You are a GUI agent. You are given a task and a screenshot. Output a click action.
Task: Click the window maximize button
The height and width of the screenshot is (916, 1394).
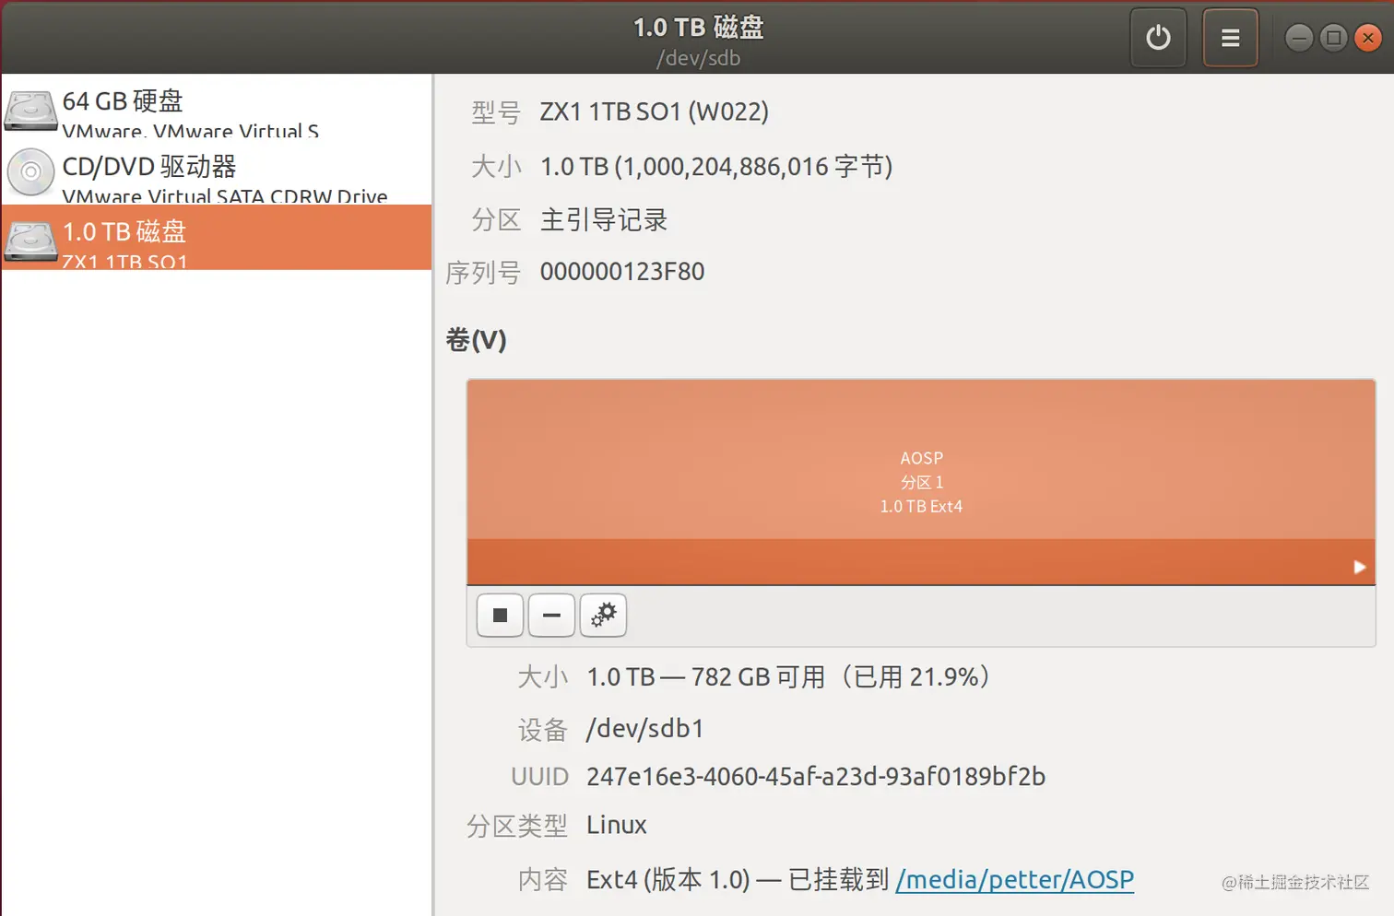pos(1333,38)
